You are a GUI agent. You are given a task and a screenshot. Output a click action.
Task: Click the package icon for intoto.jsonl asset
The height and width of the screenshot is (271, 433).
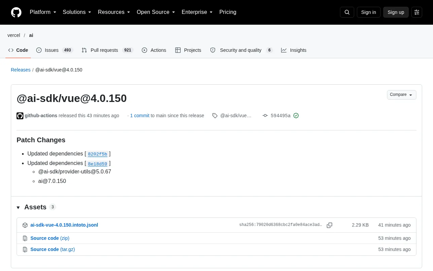(25, 225)
